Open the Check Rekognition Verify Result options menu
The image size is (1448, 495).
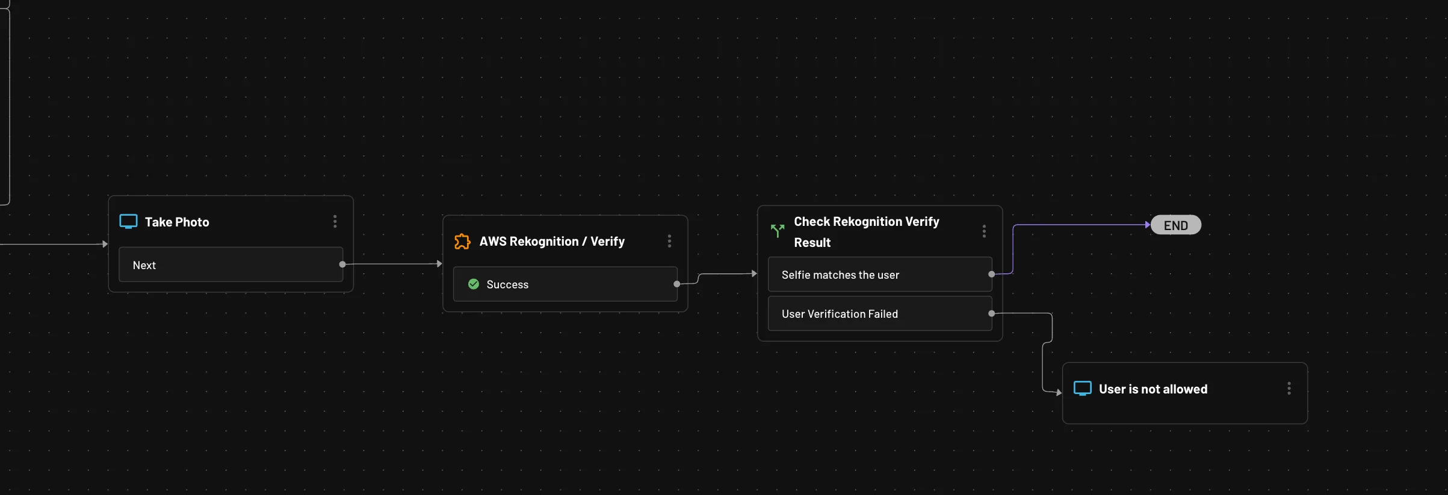(984, 231)
